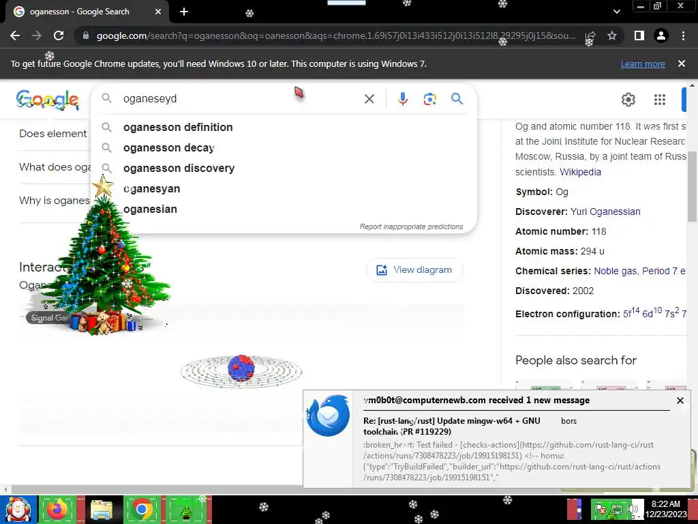
Task: Click the 5f14 electron configuration value
Action: point(631,312)
